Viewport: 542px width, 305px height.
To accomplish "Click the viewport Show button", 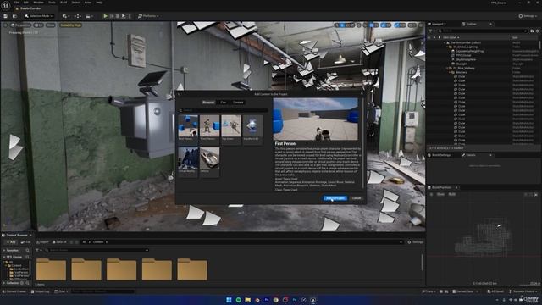I will (x=51, y=25).
